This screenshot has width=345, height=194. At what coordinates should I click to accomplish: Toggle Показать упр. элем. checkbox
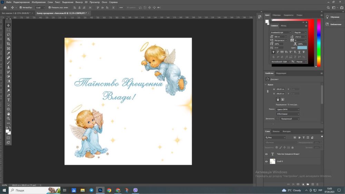click(x=49, y=8)
